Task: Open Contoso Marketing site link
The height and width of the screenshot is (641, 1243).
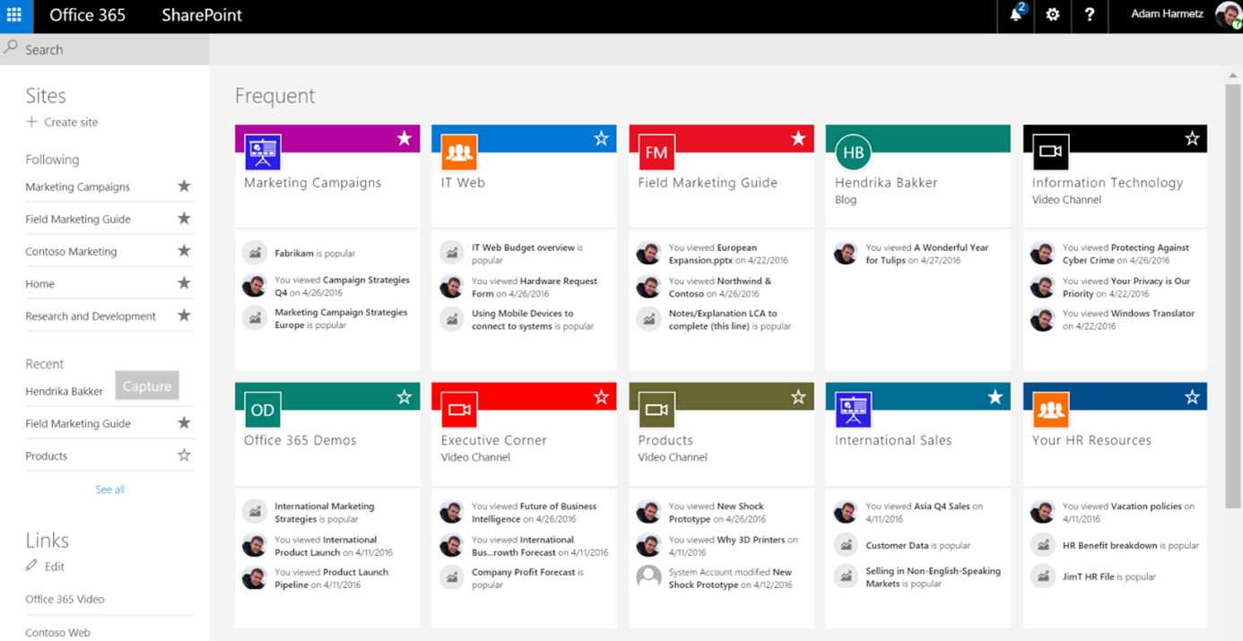Action: coord(71,252)
